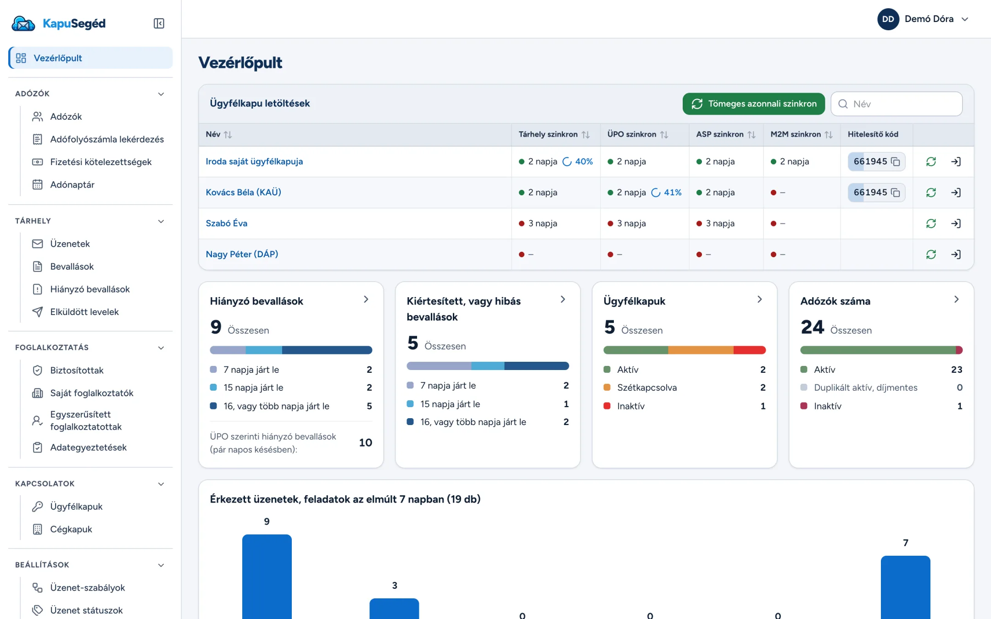
Task: Open Szabó Éva link
Action: pyautogui.click(x=226, y=223)
